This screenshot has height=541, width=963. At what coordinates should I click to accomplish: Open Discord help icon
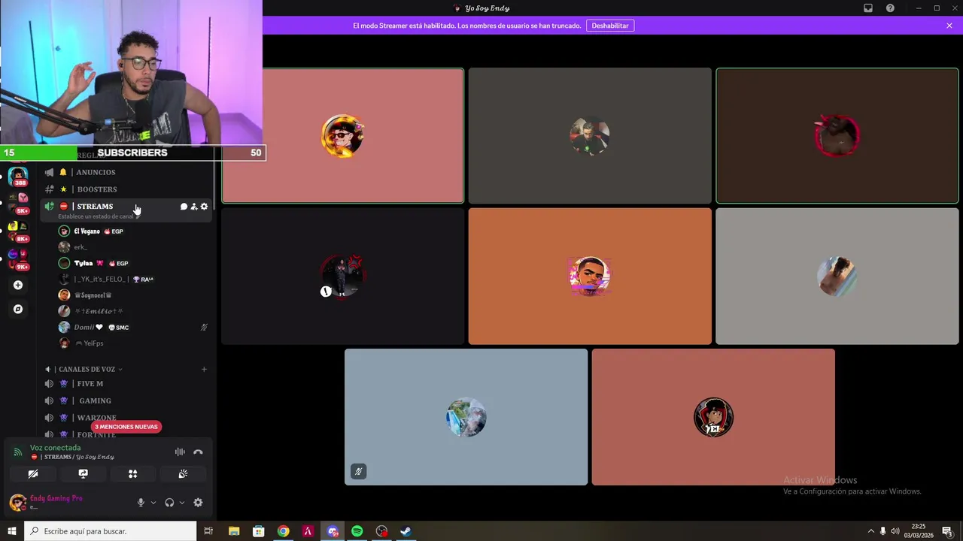point(890,8)
